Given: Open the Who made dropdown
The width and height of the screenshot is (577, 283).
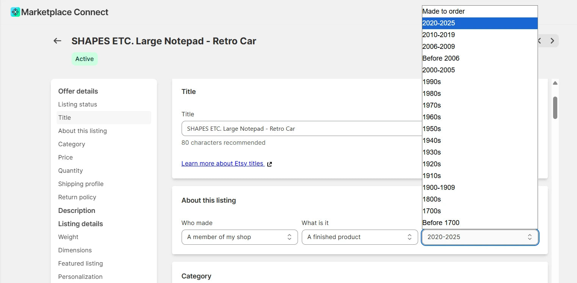Looking at the screenshot, I should (x=240, y=237).
